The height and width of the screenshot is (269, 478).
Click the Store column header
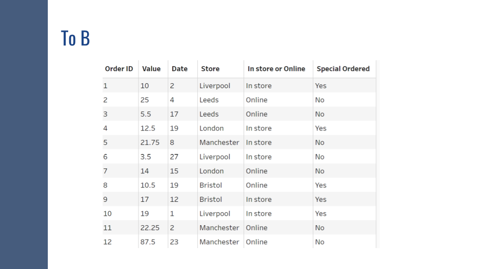click(x=210, y=69)
